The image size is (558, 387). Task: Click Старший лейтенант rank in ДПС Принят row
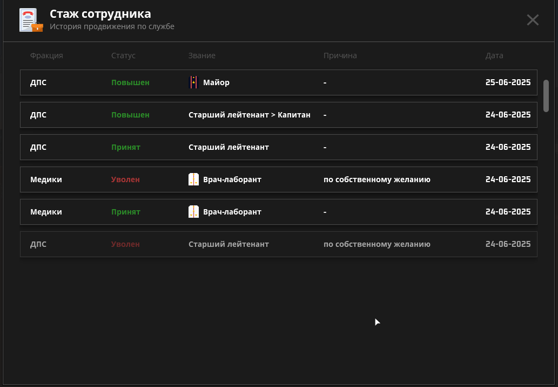coord(229,147)
